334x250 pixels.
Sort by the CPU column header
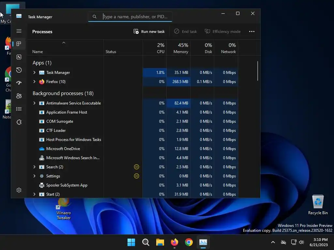coord(155,48)
